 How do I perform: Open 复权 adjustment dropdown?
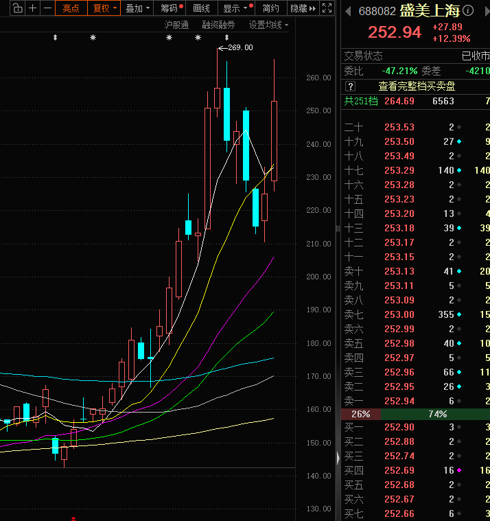click(x=104, y=8)
